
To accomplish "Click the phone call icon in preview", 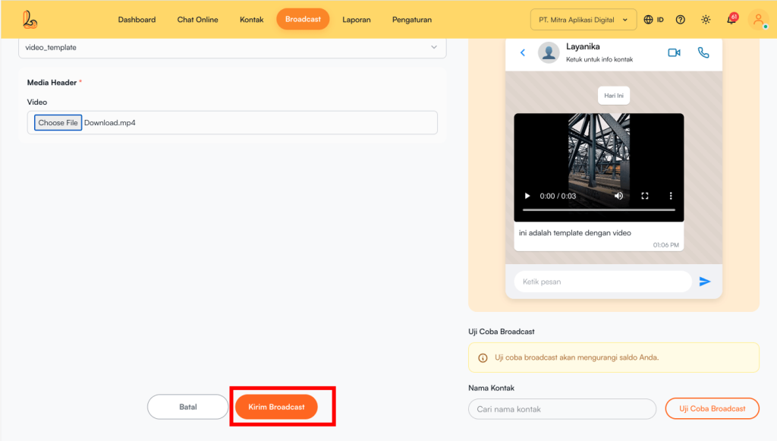I will point(703,52).
